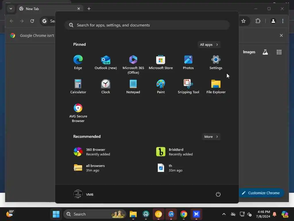Launch Outlook (new) from pinned apps

coord(106,62)
